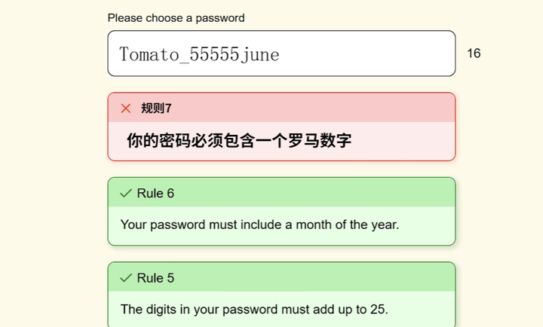Click the password input field
Screen dimensions: 543x327
(281, 53)
